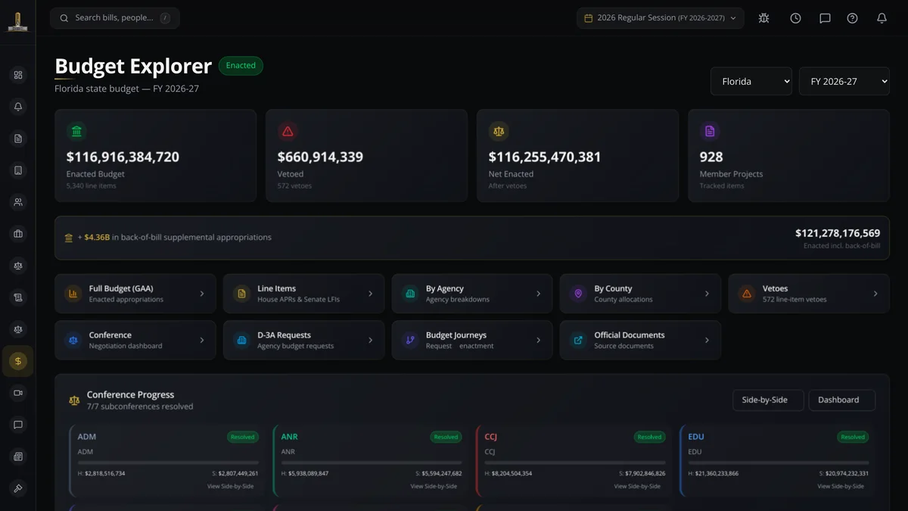
Task: Focus the Search bills, people field
Action: click(x=115, y=18)
